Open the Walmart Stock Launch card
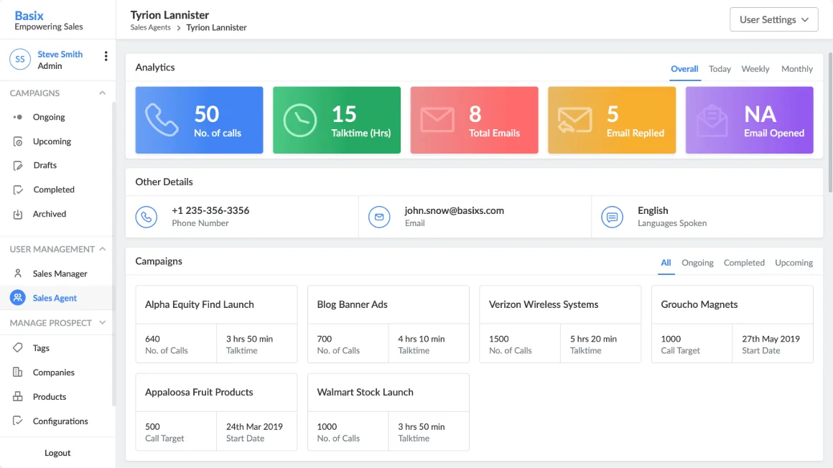Viewport: 833px width, 468px height. tap(388, 412)
